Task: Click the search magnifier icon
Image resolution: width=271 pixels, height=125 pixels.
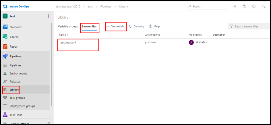Action: coord(189,6)
